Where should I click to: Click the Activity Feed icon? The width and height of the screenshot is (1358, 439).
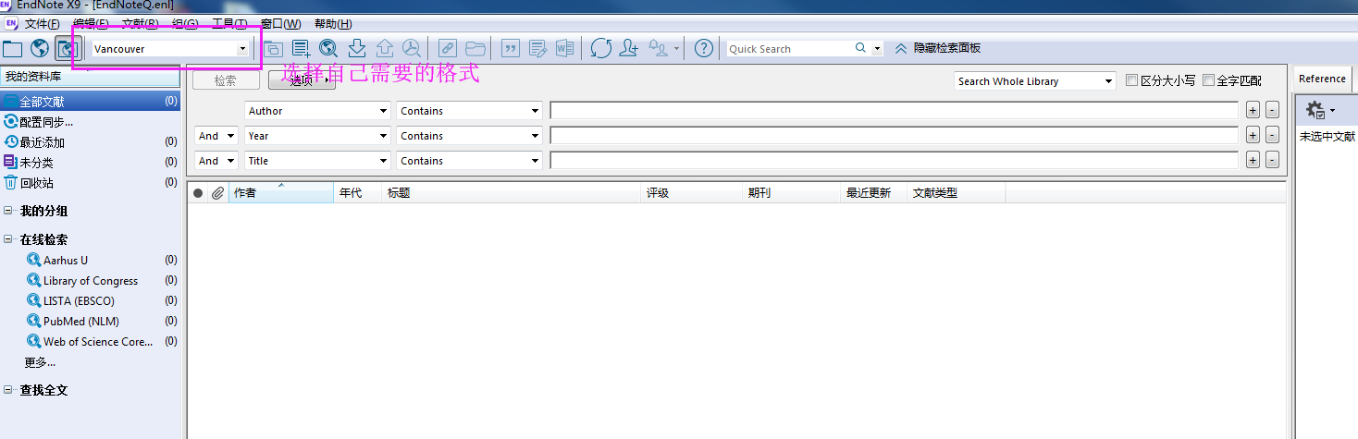pos(659,48)
